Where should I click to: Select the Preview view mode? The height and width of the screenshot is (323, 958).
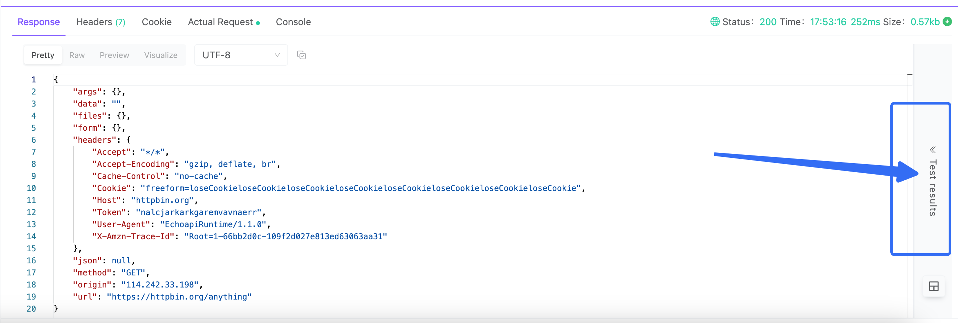click(x=114, y=55)
